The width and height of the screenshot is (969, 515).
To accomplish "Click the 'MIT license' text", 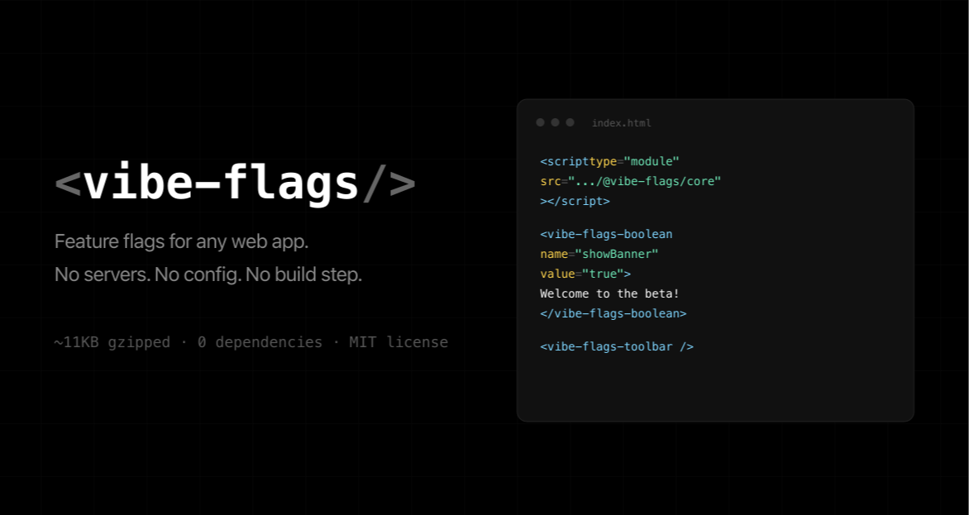I will coord(398,342).
